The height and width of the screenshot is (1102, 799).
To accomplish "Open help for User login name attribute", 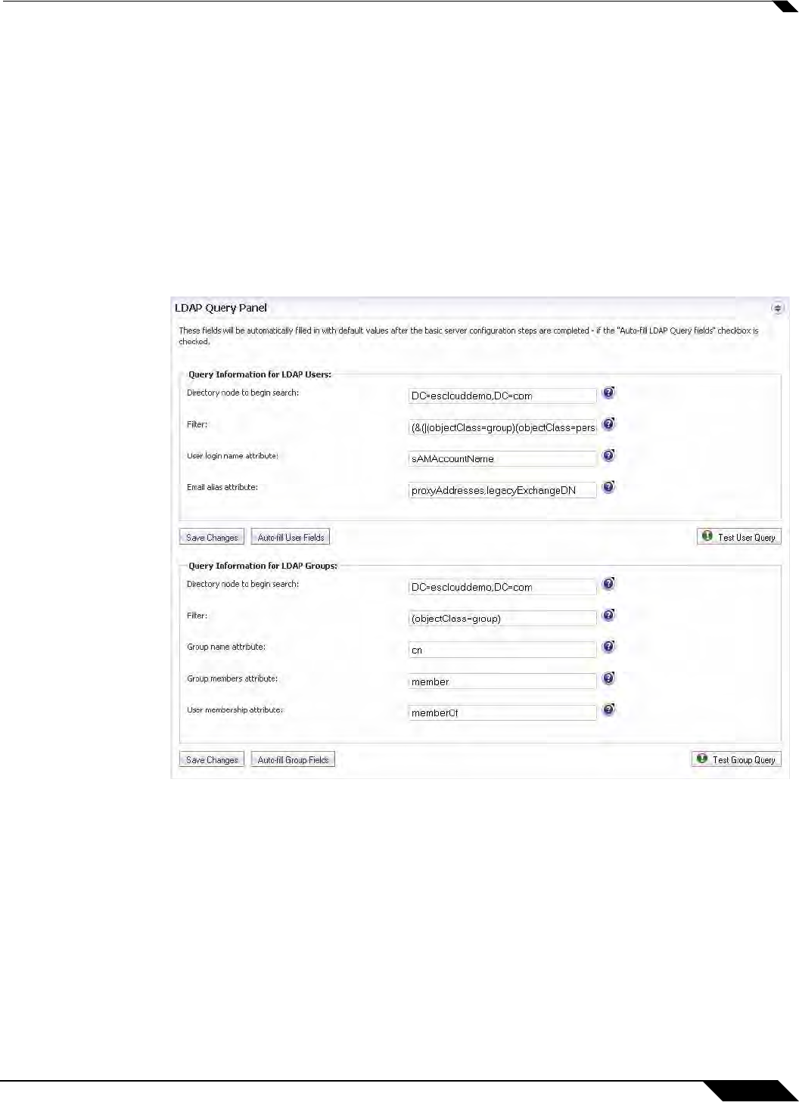I will pyautogui.click(x=608, y=456).
